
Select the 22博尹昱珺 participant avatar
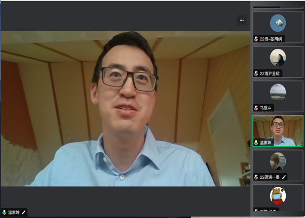pos(278,57)
